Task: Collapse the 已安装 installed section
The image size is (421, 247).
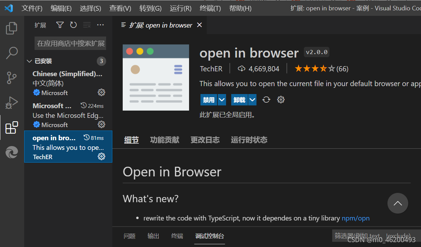Action: coord(29,61)
